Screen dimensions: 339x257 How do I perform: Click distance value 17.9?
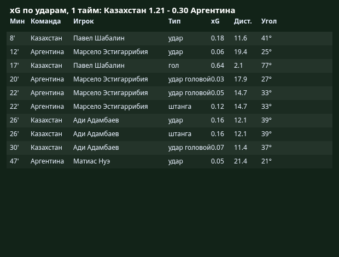(241, 79)
